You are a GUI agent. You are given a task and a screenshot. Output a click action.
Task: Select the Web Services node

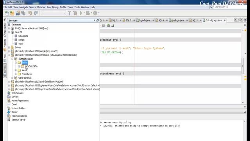tap(17, 93)
